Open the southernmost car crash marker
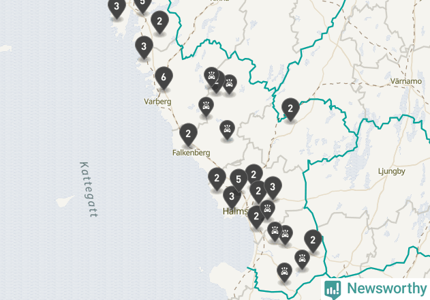The image size is (430, 300). pos(284,272)
